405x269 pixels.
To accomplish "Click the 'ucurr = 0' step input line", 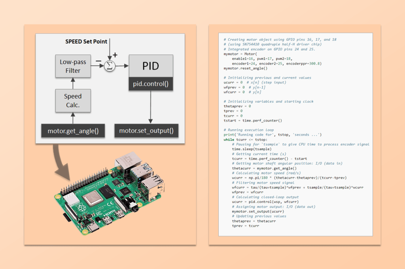I will [255, 82].
